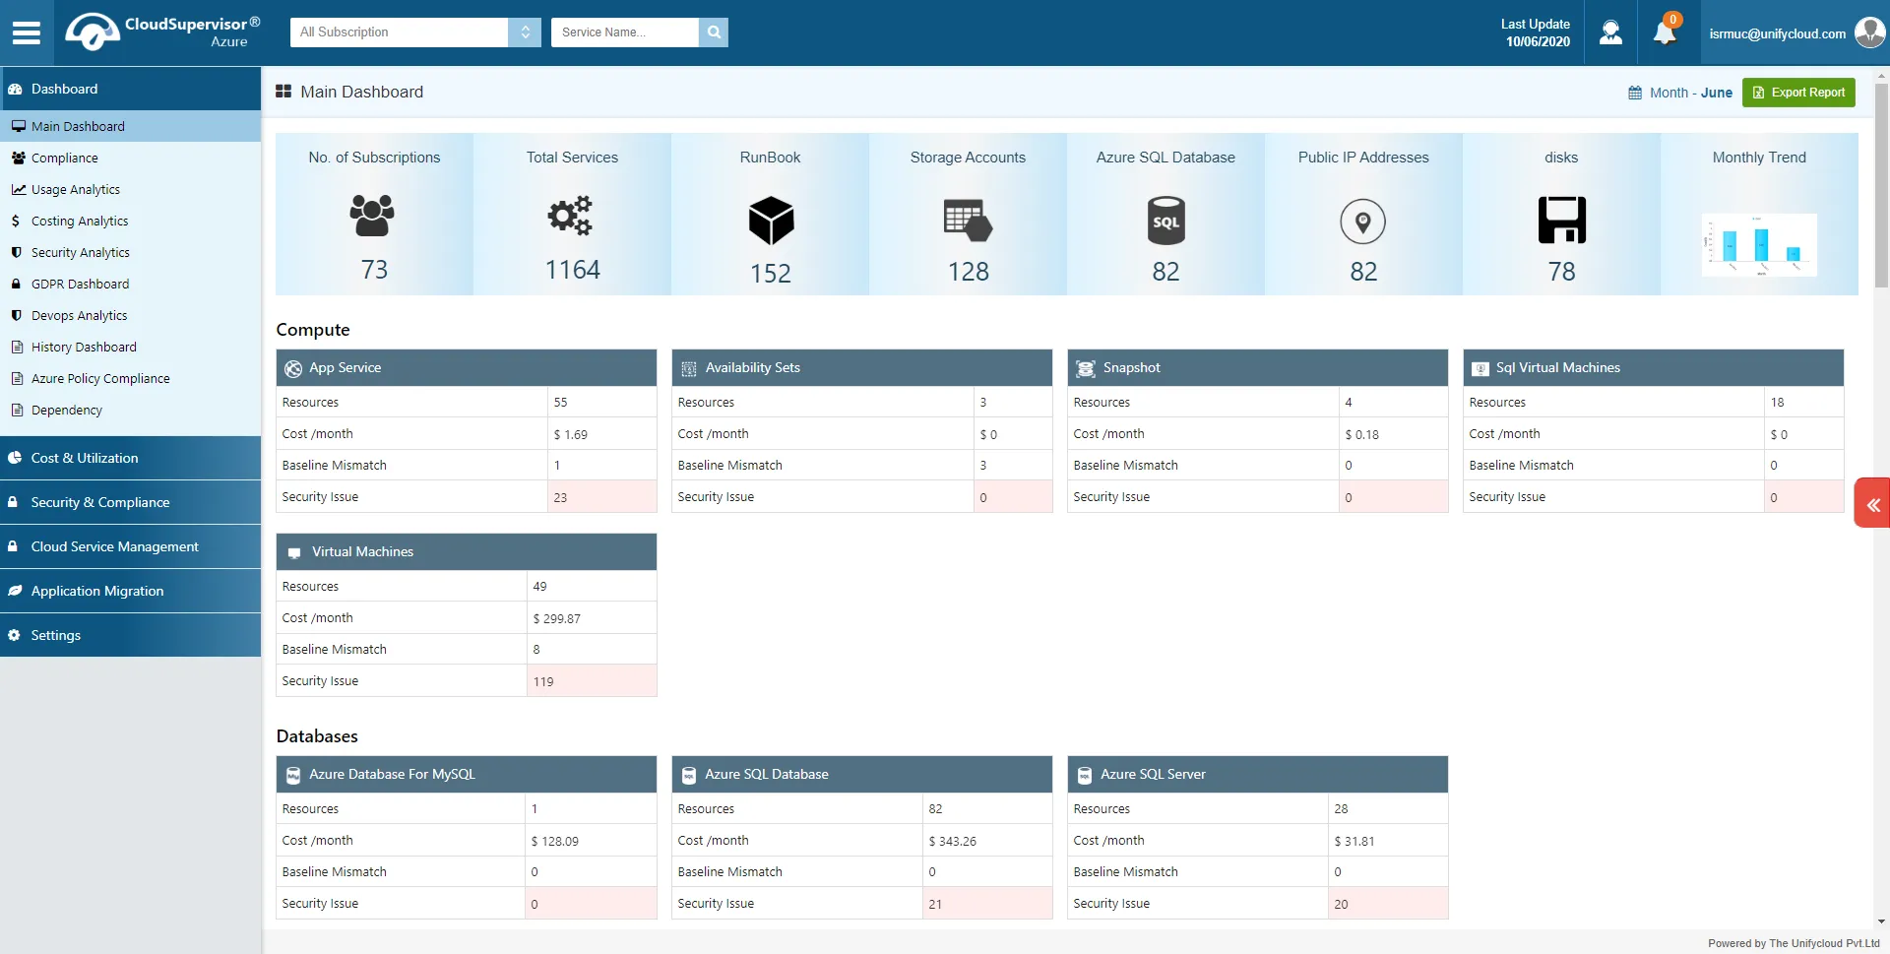The width and height of the screenshot is (1890, 954).
Task: Click the search magnifier icon
Action: click(x=714, y=32)
